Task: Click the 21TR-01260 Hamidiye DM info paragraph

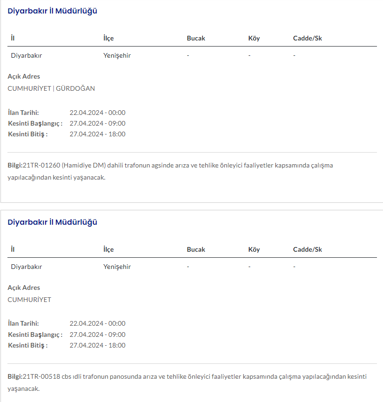Action: coord(170,171)
